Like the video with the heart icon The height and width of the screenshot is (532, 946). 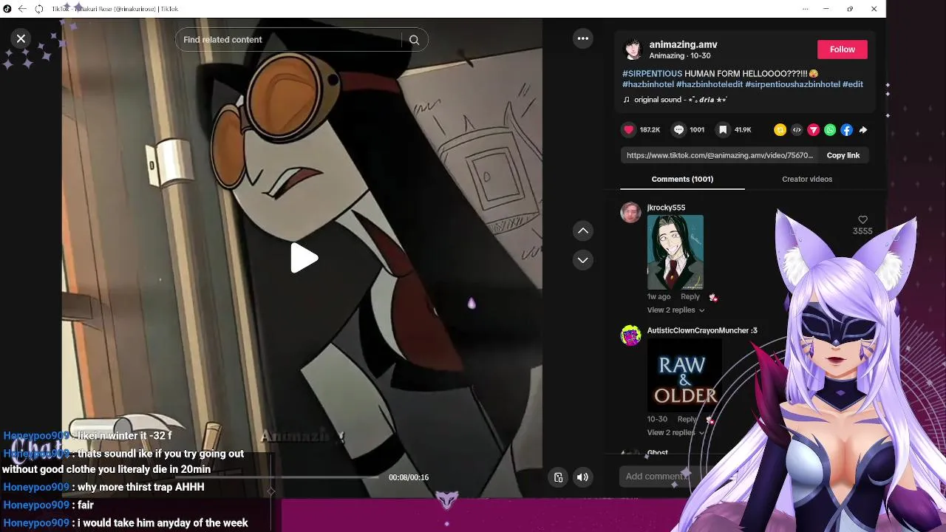point(629,129)
